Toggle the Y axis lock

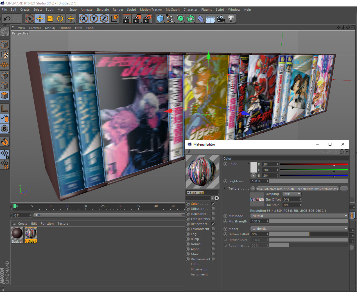(94, 19)
